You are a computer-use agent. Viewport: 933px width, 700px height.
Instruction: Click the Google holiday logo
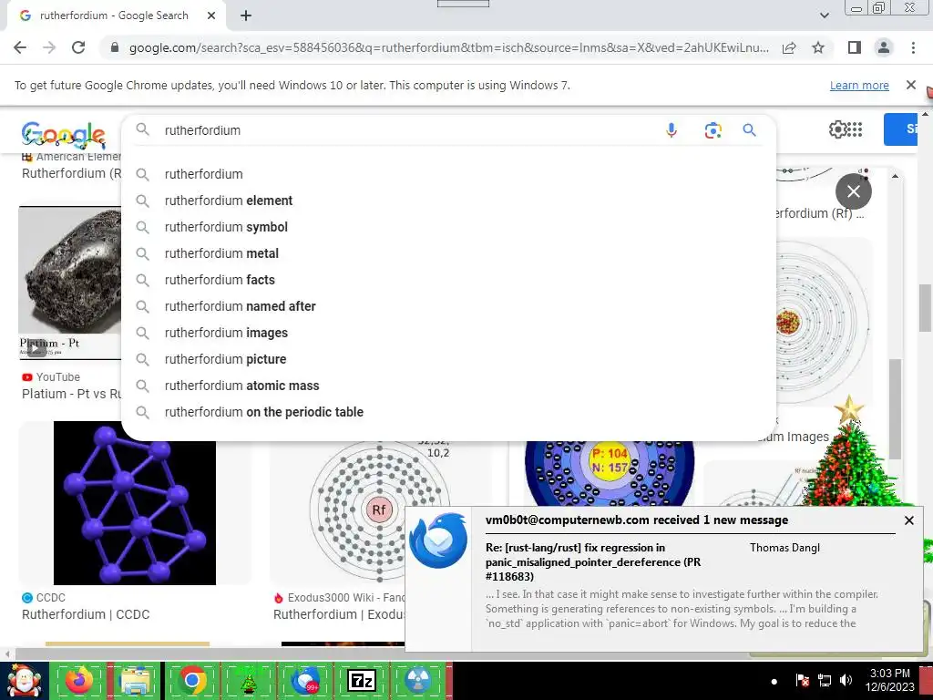point(64,135)
